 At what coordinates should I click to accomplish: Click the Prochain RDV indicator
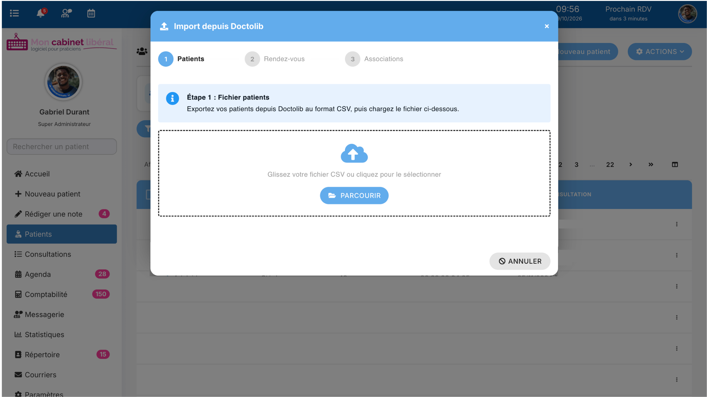628,14
